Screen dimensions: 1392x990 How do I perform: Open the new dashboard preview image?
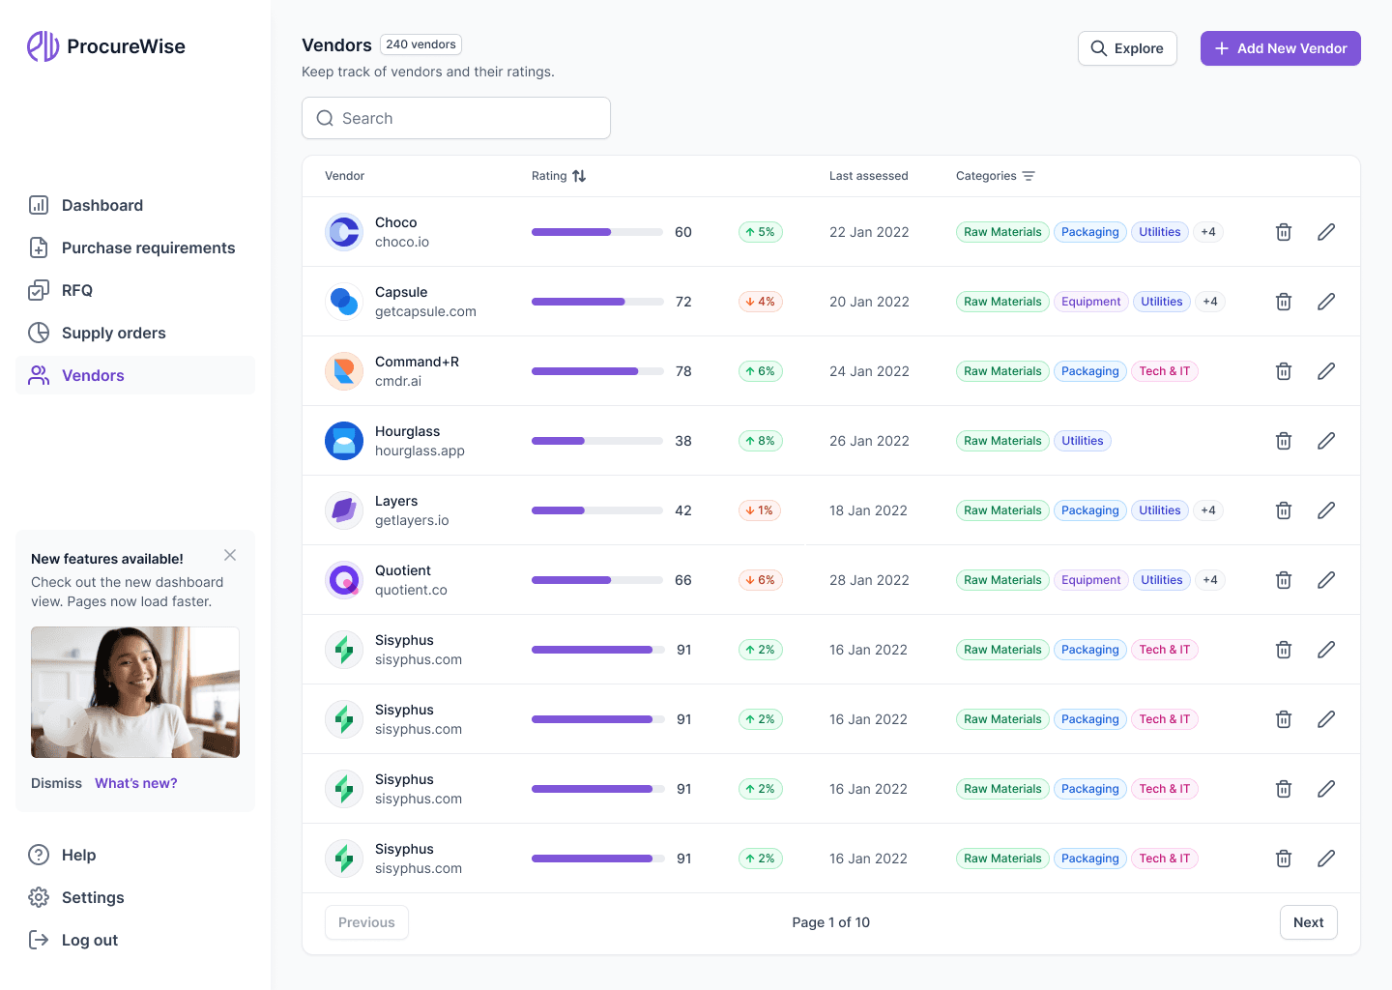point(135,692)
